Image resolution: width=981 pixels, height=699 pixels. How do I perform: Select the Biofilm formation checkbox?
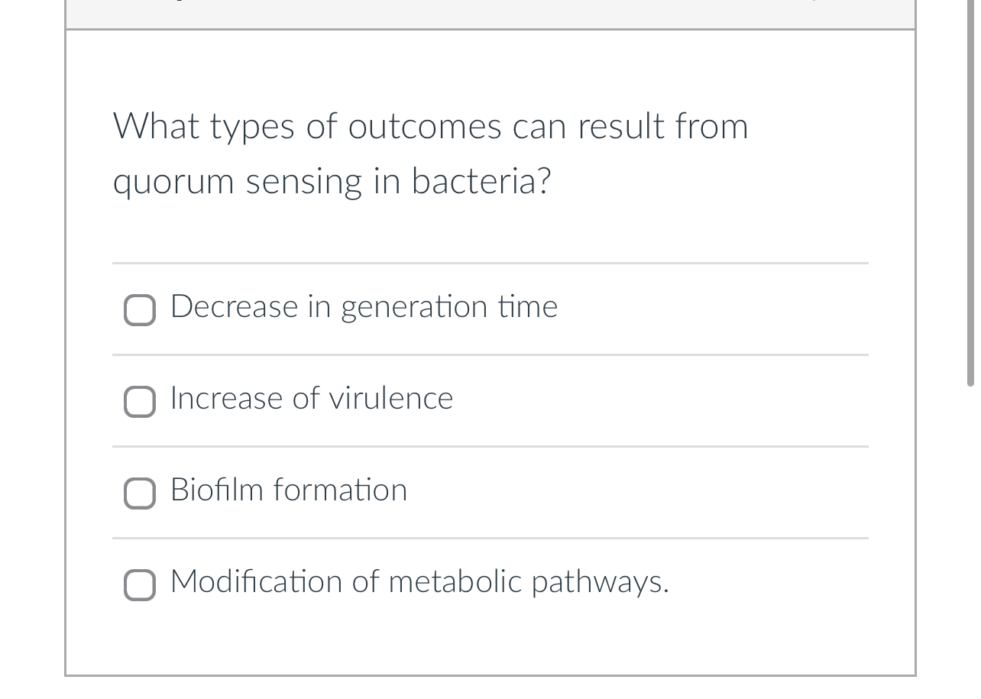click(x=140, y=494)
